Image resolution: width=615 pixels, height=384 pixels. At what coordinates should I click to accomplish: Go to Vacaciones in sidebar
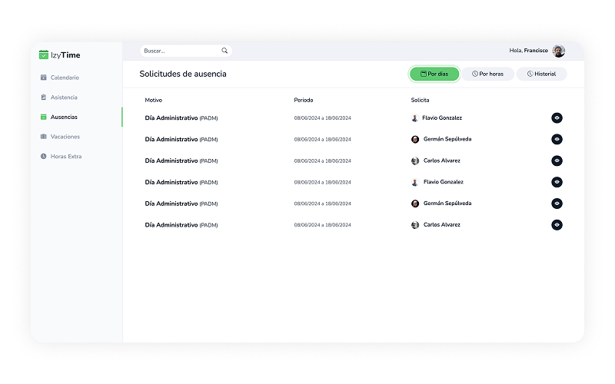coord(65,137)
